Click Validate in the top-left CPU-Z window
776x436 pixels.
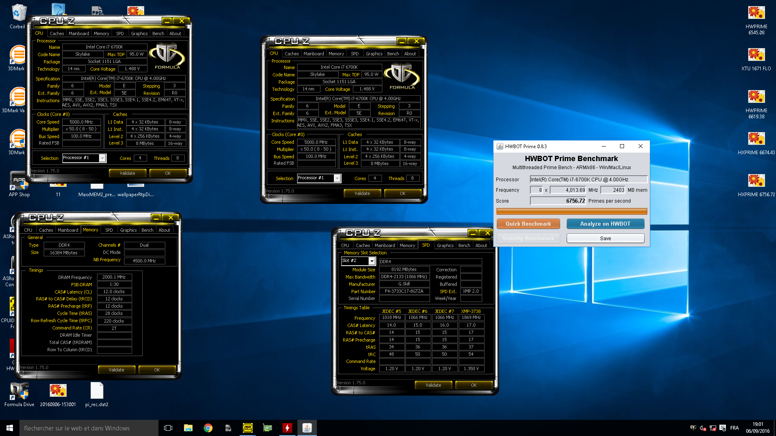click(127, 173)
